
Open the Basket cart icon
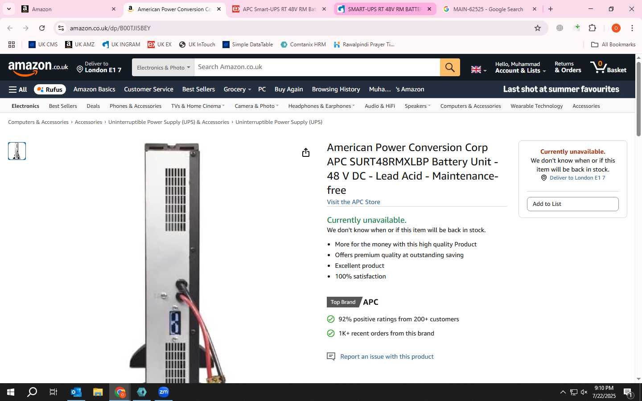tap(608, 67)
